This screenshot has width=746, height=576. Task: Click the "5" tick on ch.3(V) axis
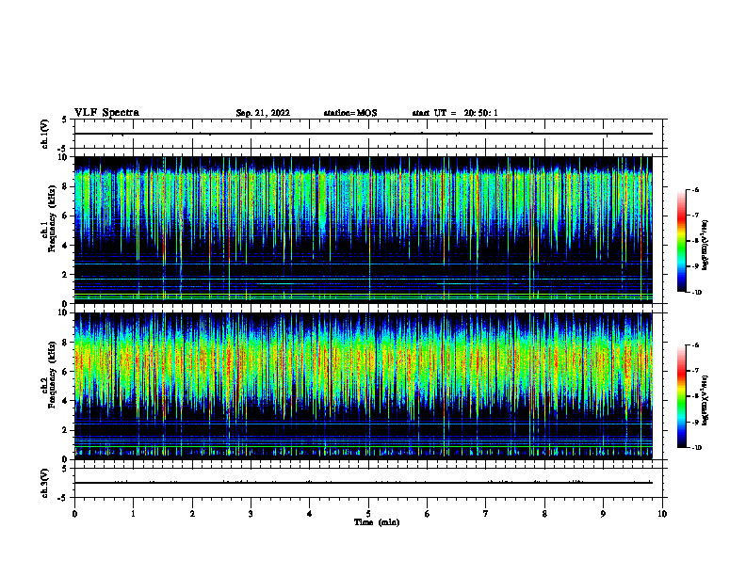tap(66, 469)
